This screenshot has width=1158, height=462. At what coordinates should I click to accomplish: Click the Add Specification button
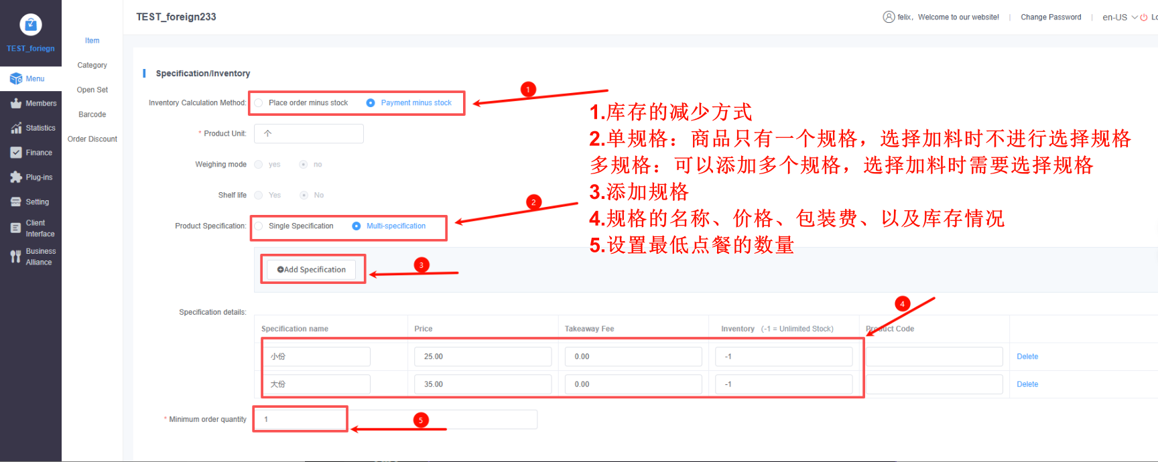tap(312, 270)
